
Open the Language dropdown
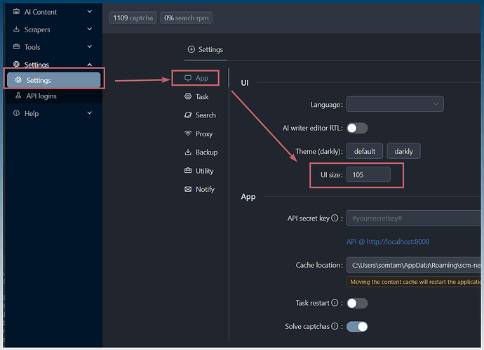[x=395, y=104]
